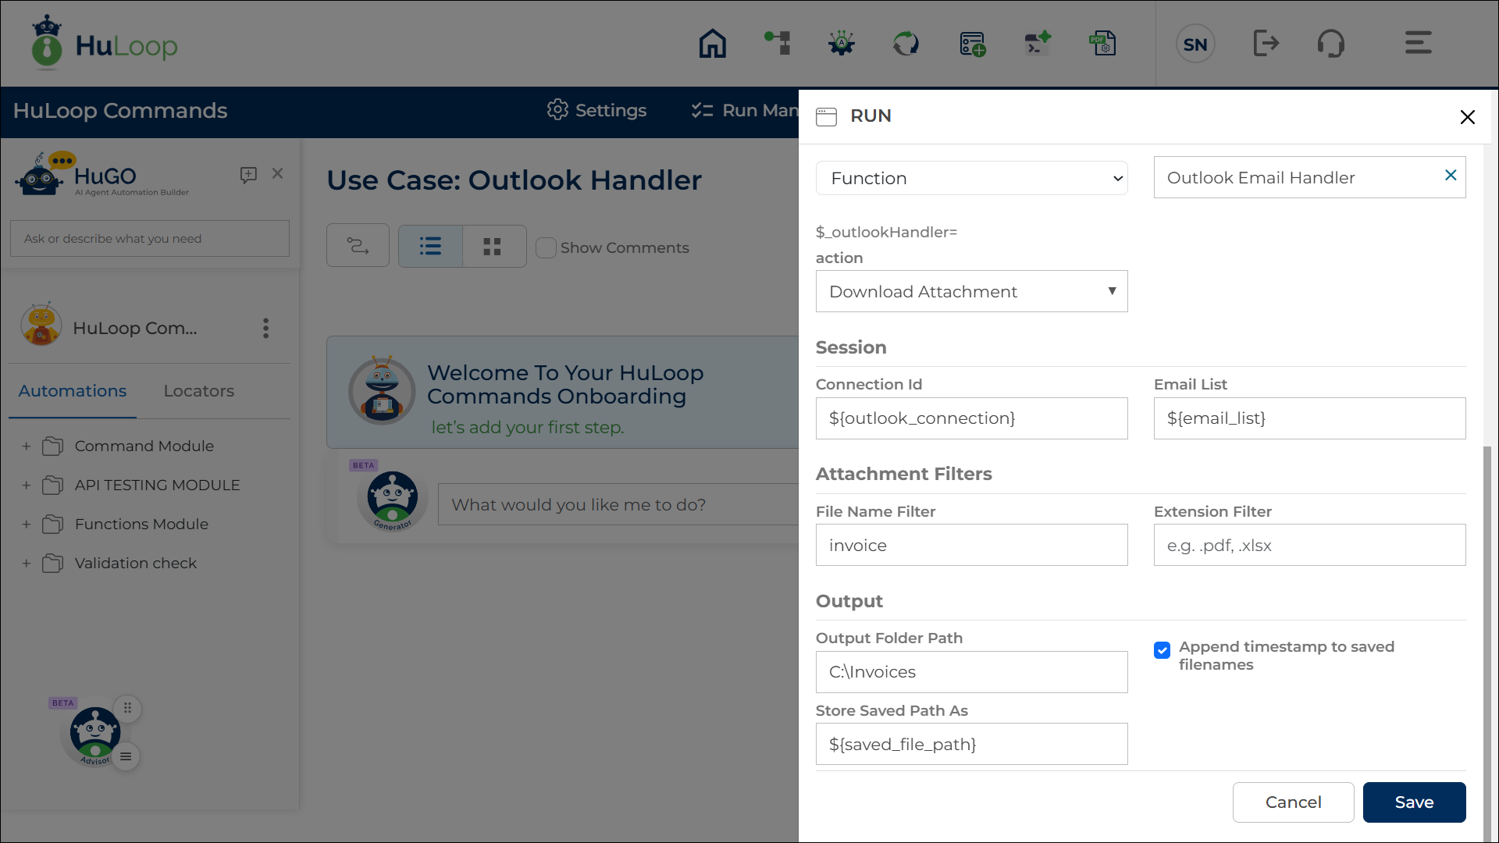Open the Download Attachment action dropdown
Viewport: 1499px width, 843px height.
coord(971,291)
